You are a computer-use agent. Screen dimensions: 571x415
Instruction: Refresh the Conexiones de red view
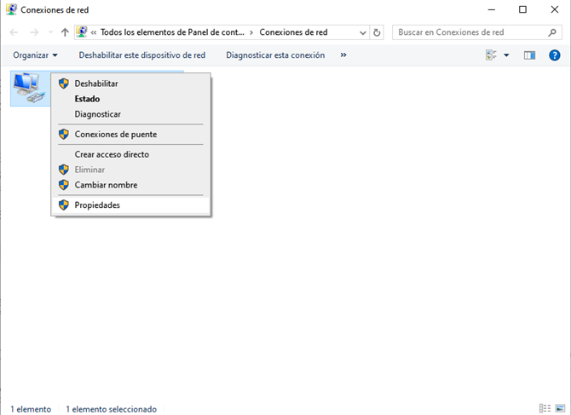(x=378, y=32)
